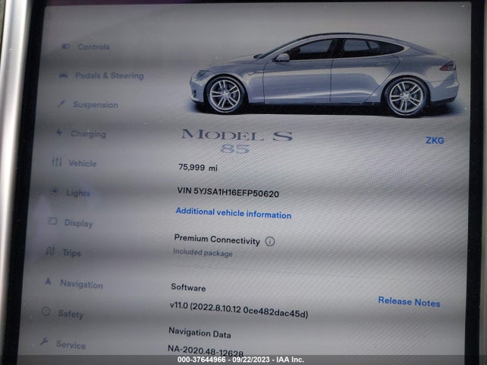This screenshot has height=365, width=487.
Task: Tap the Display screen icon
Action: click(53, 221)
